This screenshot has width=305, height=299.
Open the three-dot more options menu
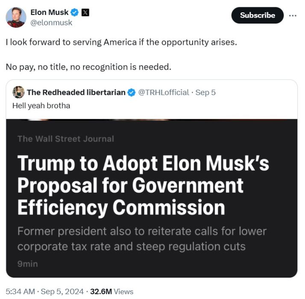pyautogui.click(x=293, y=15)
